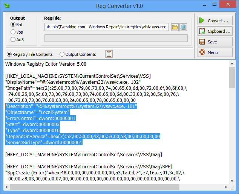Open the browse folder icon for RegFile

click(175, 27)
